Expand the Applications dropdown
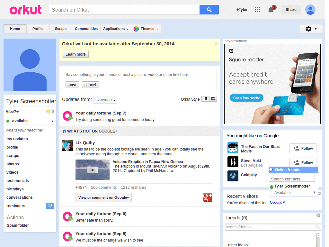 116,29
